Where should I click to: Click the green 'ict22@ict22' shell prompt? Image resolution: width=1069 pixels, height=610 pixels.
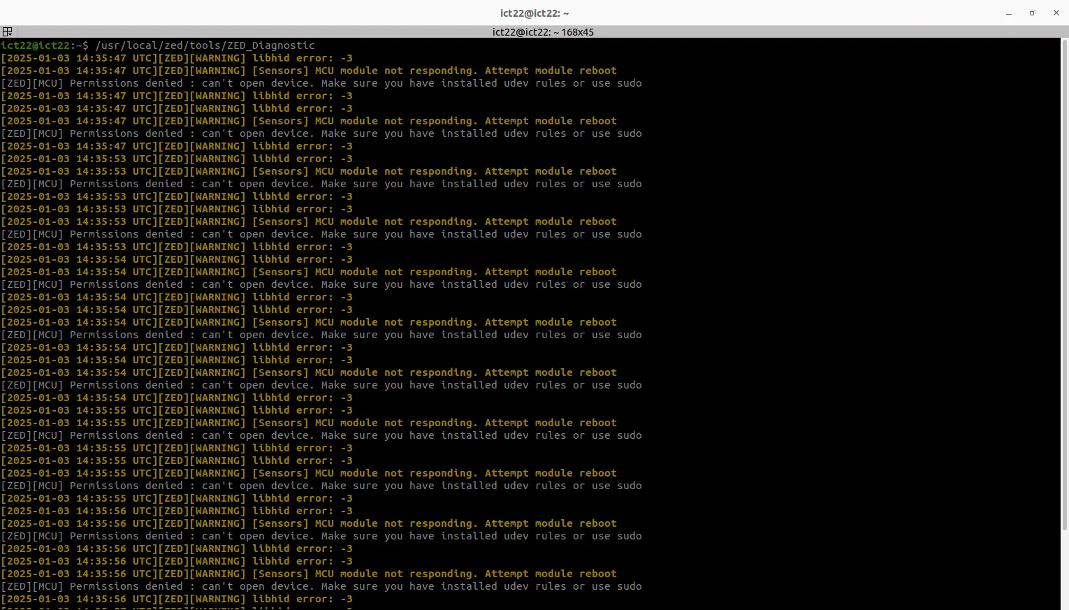pos(35,45)
